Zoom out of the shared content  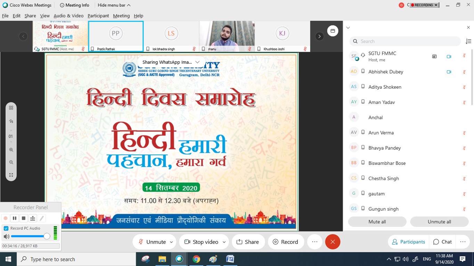[11, 162]
